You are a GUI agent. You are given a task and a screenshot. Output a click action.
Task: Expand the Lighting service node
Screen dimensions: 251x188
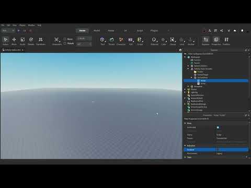click(x=185, y=92)
